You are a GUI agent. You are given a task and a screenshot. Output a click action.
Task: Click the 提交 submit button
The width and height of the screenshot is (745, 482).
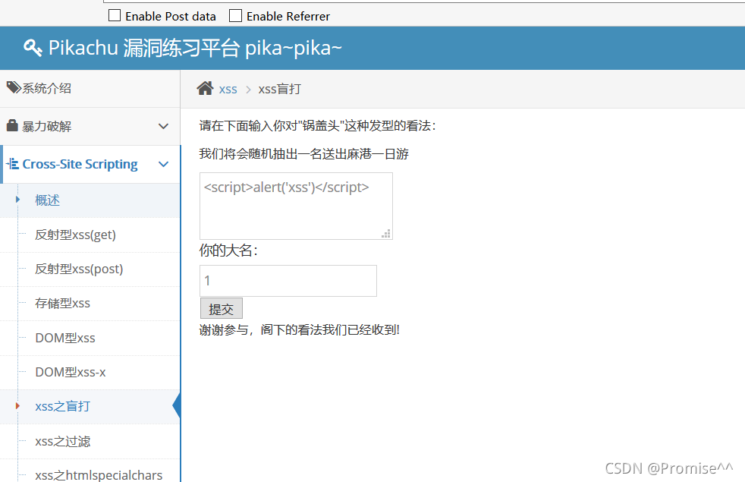[x=222, y=309]
